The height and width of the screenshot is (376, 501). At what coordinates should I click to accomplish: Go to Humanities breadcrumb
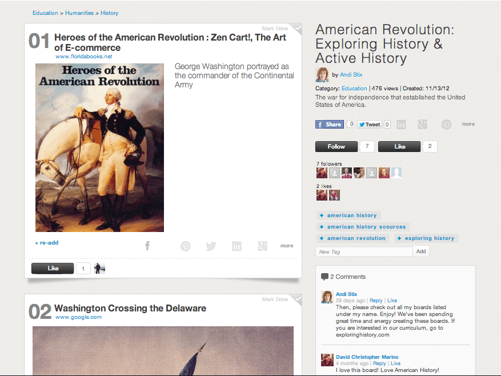coord(79,13)
